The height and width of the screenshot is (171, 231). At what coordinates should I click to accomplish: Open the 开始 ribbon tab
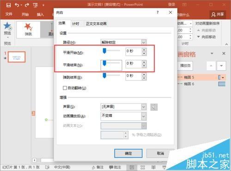pos(25,15)
